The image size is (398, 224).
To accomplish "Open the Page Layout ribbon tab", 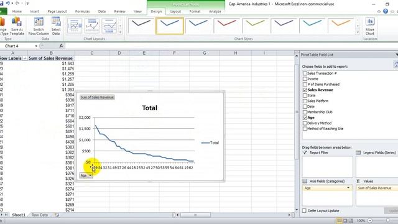I will [x=57, y=11].
